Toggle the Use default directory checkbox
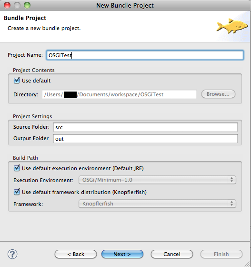This screenshot has height=267, width=251. [x=17, y=81]
